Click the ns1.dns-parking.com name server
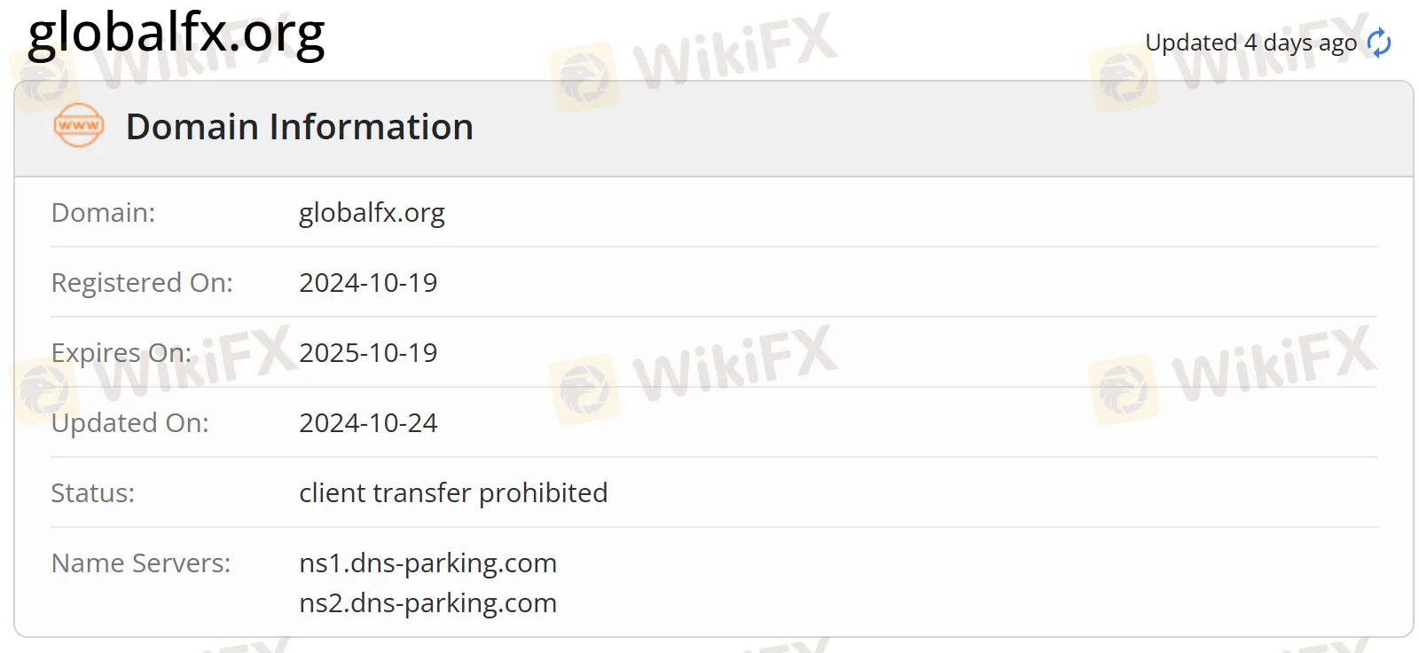The height and width of the screenshot is (653, 1419). [427, 563]
